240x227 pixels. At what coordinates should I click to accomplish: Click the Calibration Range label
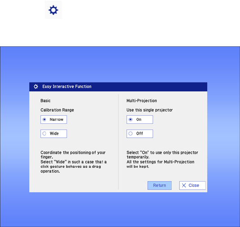[57, 110]
